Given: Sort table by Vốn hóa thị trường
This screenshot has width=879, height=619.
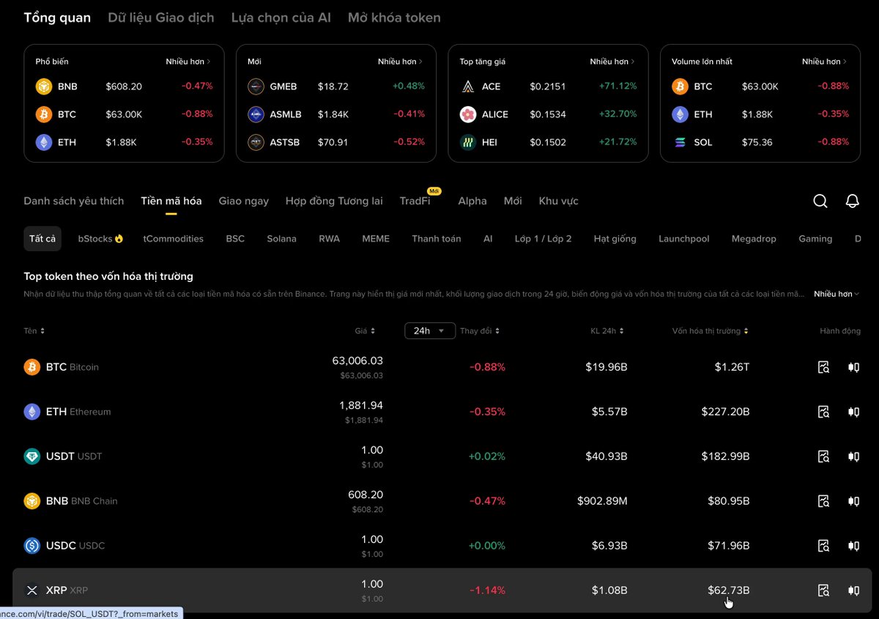Looking at the screenshot, I should point(711,331).
